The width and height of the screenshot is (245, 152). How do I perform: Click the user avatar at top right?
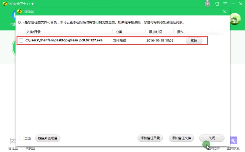(x=235, y=19)
